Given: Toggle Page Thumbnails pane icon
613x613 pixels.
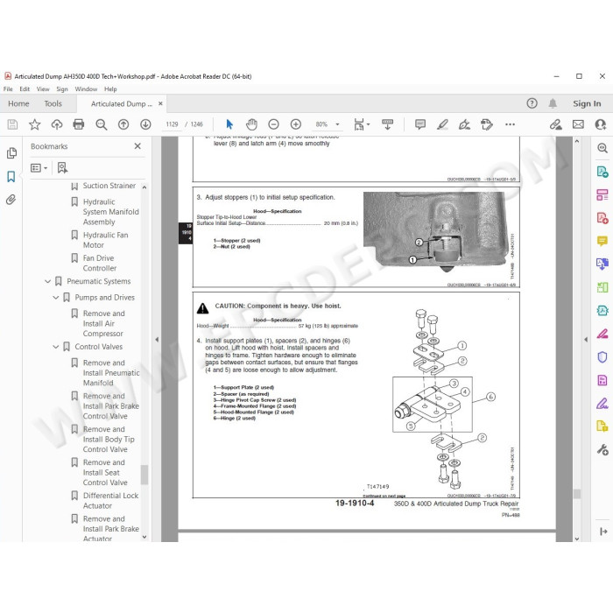Looking at the screenshot, I should click(11, 153).
